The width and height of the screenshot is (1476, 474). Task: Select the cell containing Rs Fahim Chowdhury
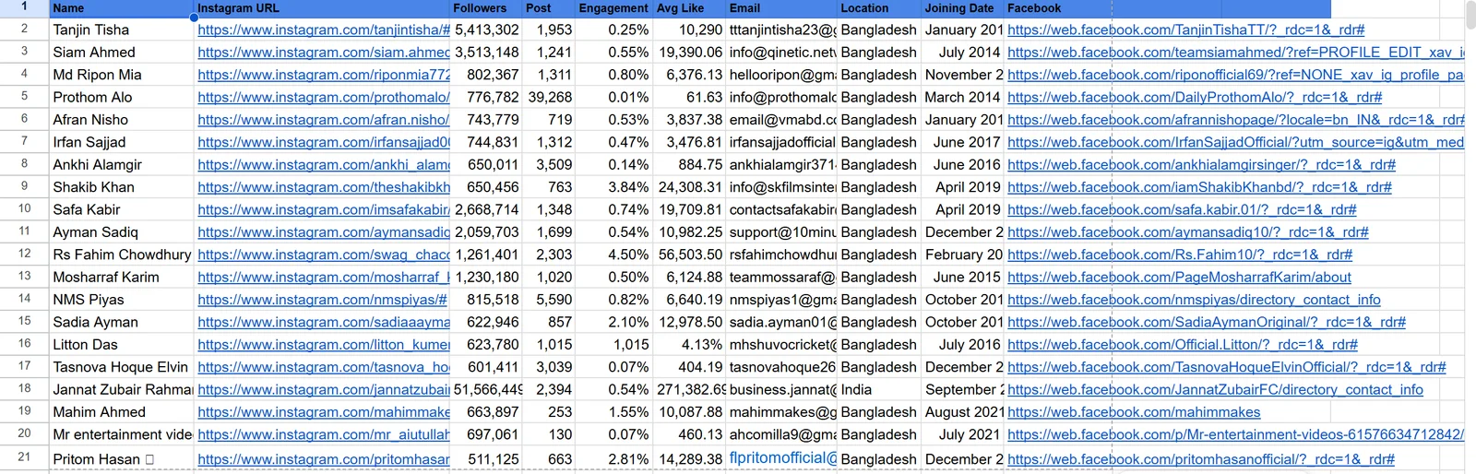point(121,255)
